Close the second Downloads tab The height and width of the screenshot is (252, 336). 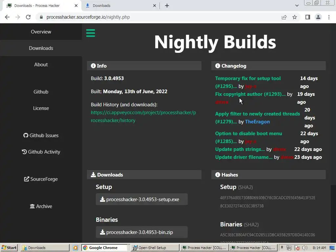(x=155, y=6)
